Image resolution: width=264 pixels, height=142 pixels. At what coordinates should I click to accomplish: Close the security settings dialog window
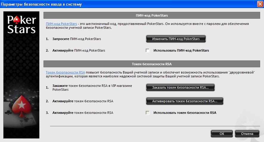click(x=260, y=4)
